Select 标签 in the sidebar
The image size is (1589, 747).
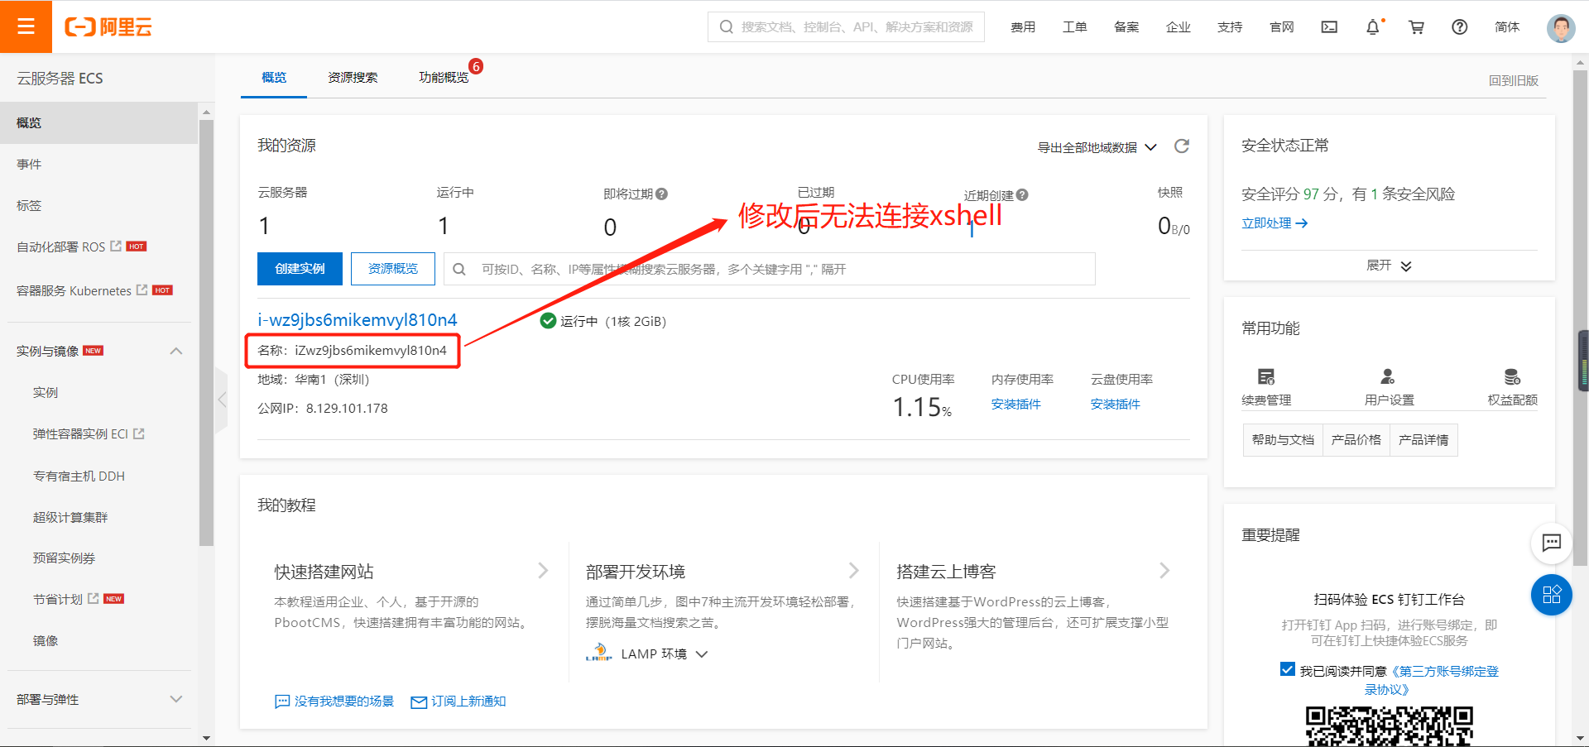point(29,205)
